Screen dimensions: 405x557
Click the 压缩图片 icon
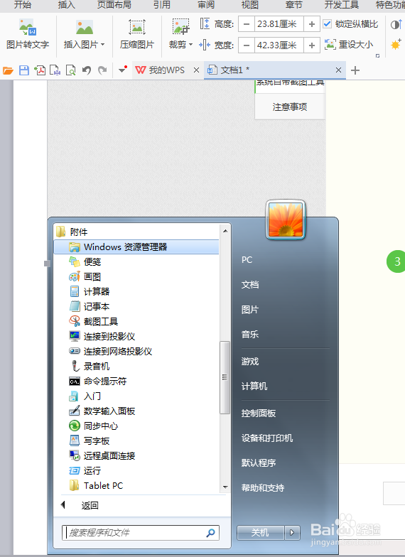[136, 27]
